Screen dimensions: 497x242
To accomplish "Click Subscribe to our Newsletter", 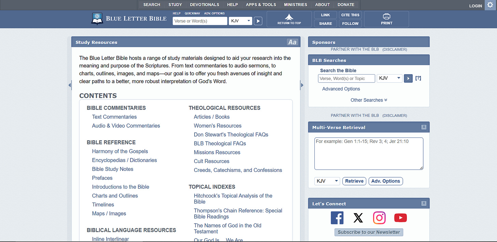I will (x=369, y=232).
